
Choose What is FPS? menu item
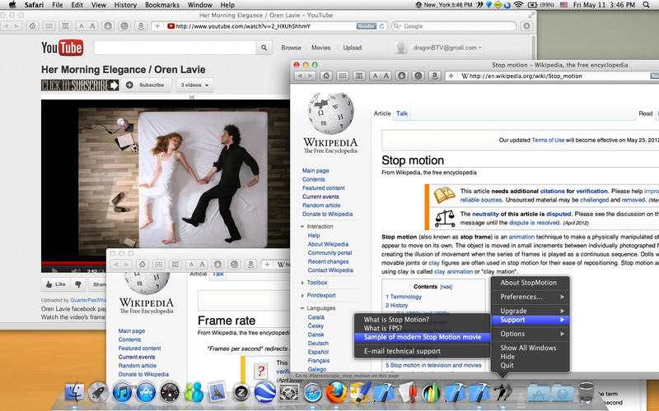pos(423,328)
